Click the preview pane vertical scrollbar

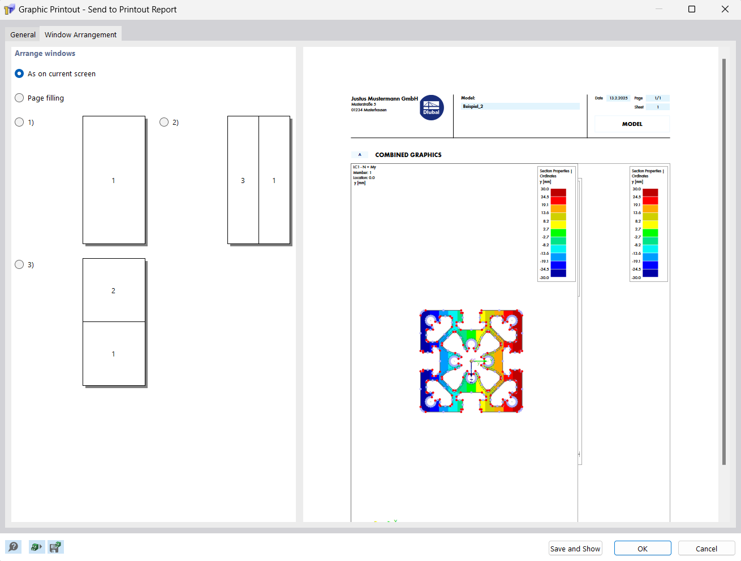coord(724,262)
